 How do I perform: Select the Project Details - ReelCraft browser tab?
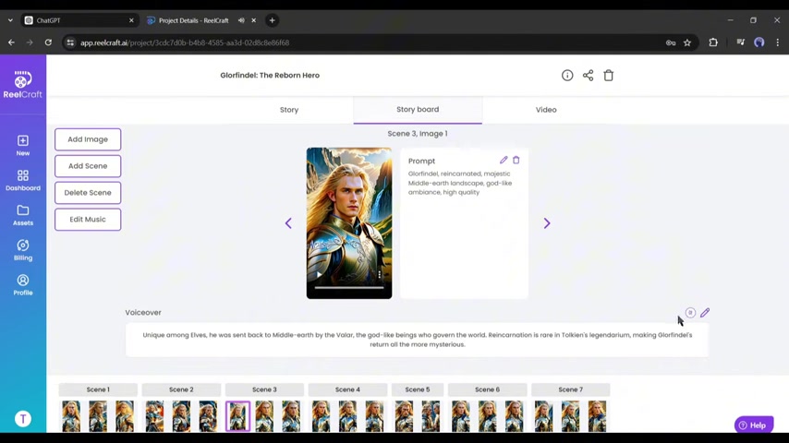[x=194, y=20]
